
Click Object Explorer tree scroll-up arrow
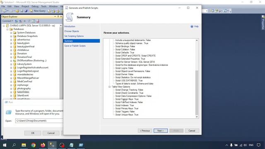coord(61,26)
